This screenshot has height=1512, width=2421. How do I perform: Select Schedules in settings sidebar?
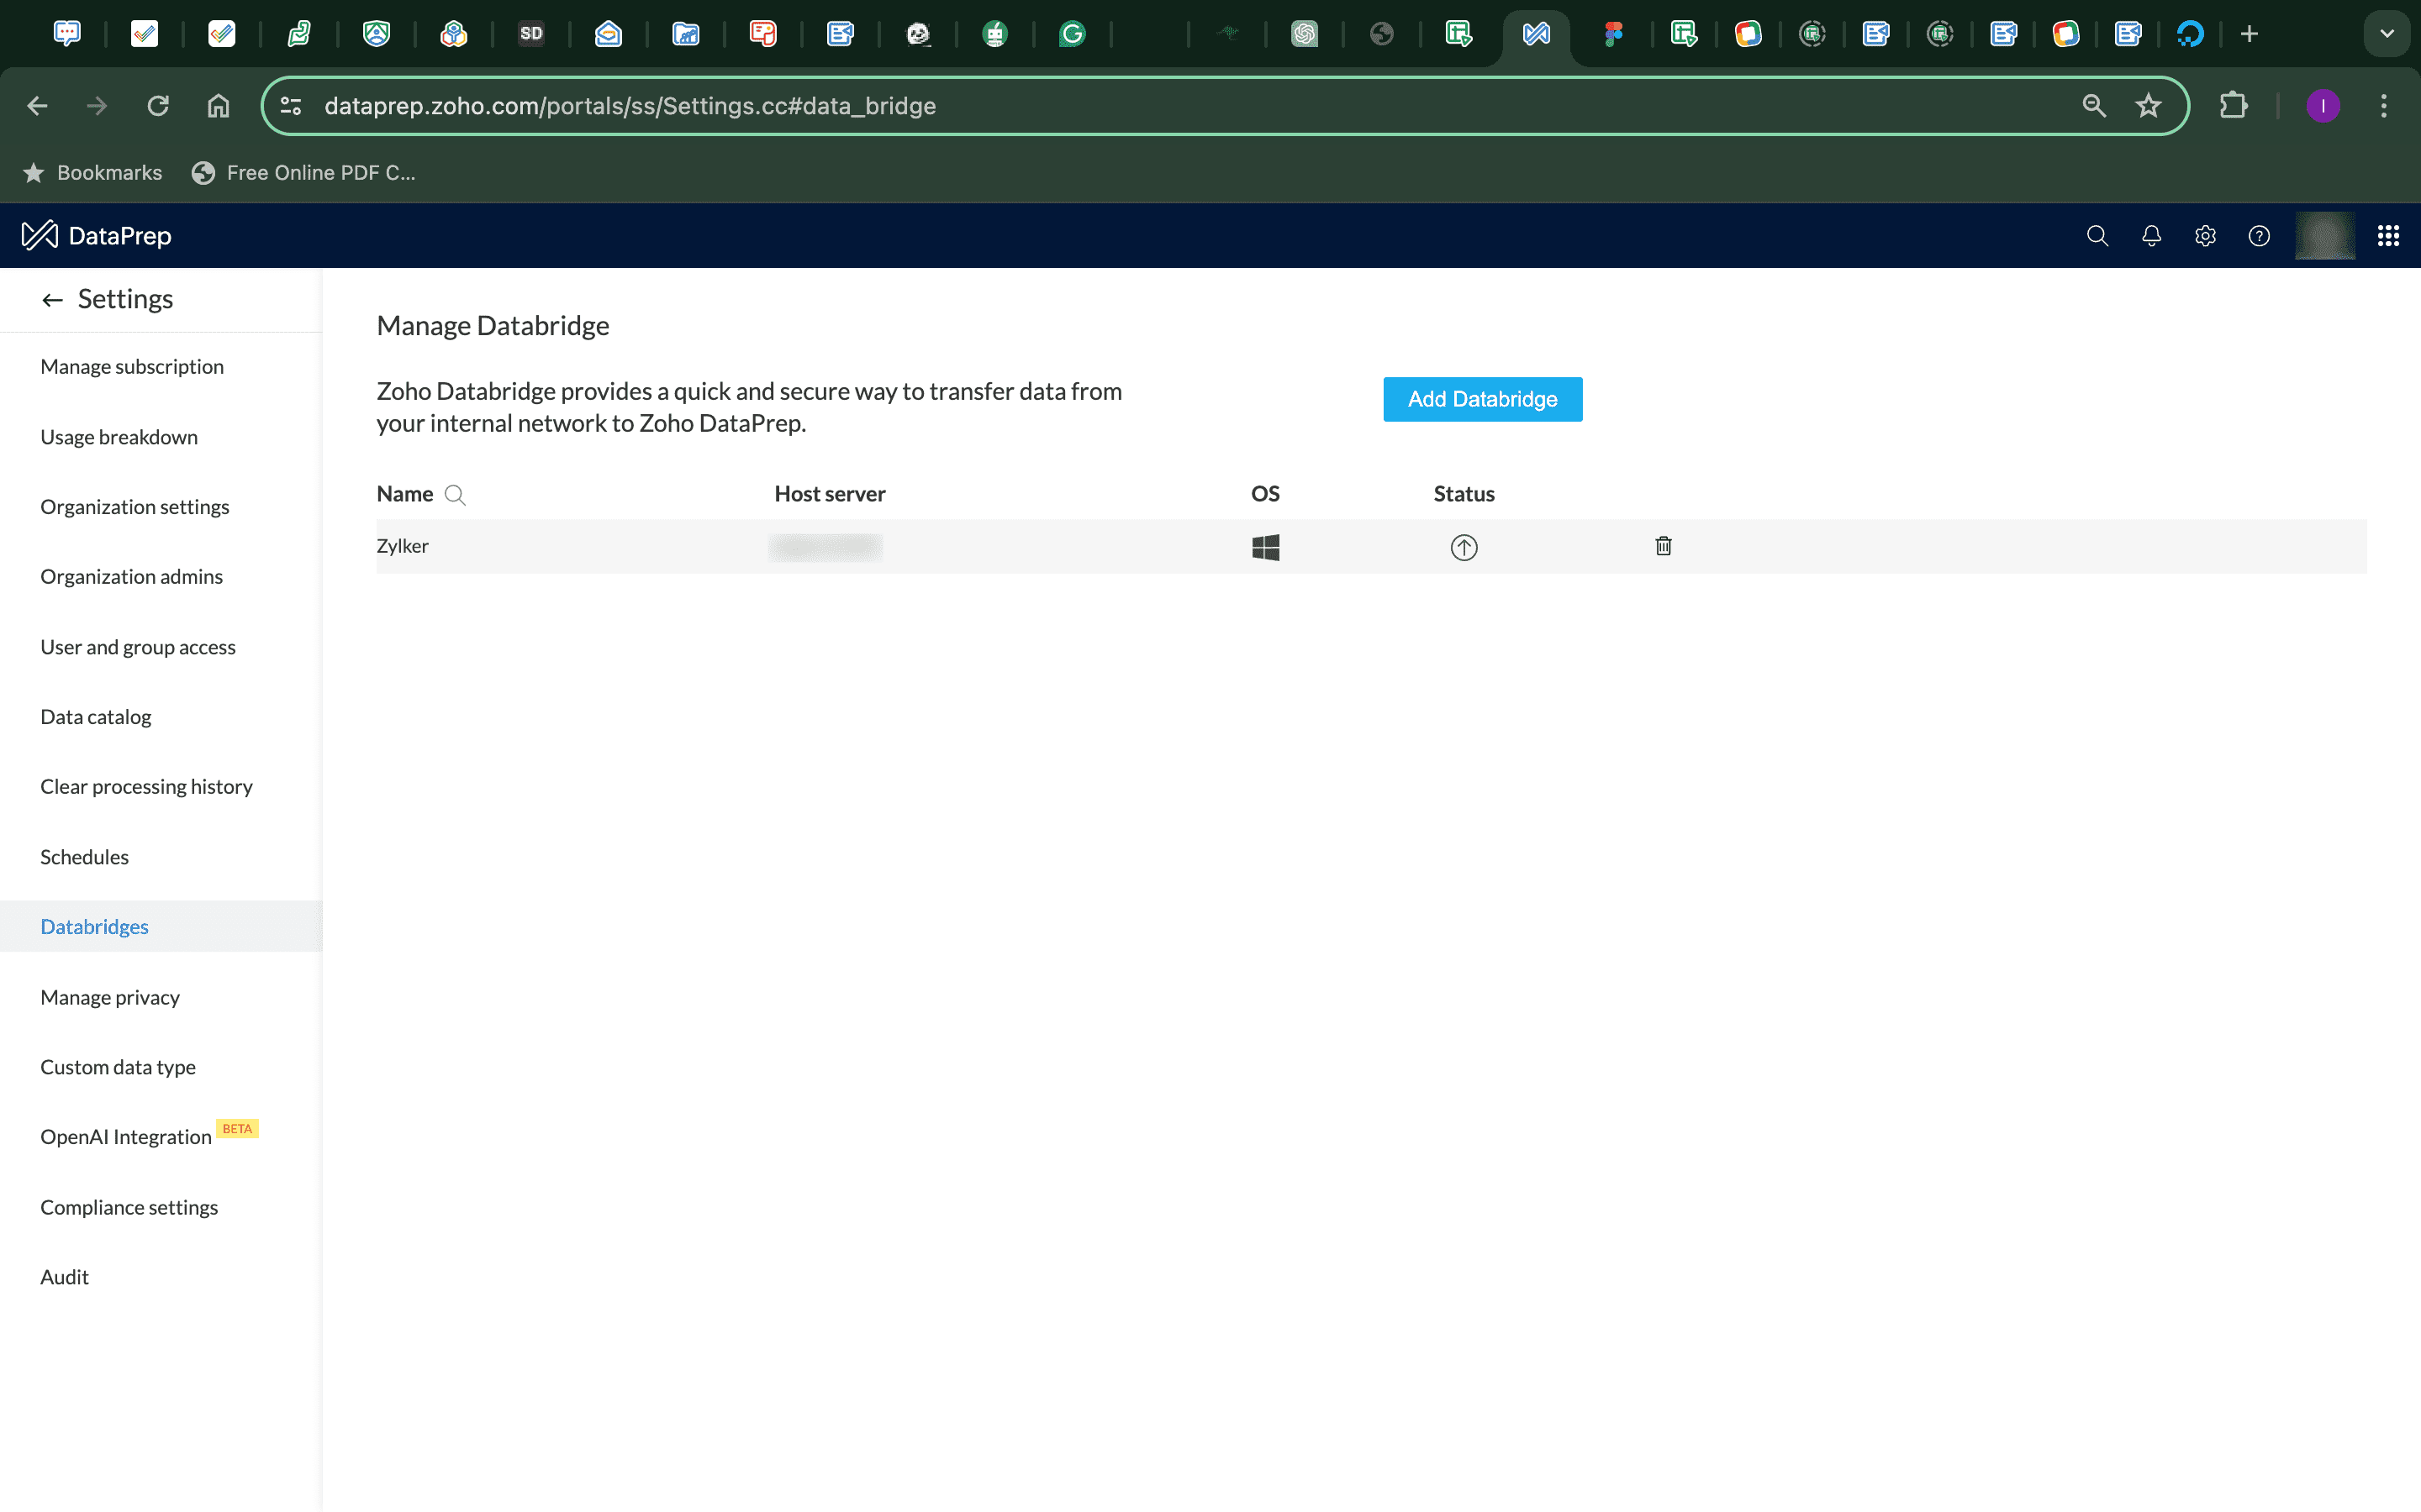pos(84,857)
